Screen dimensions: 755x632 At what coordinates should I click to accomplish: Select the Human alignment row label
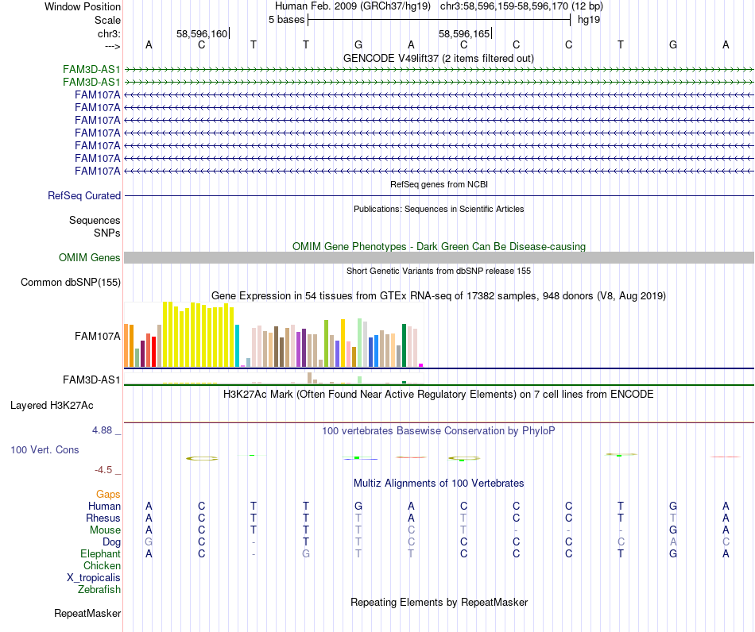[x=104, y=506]
